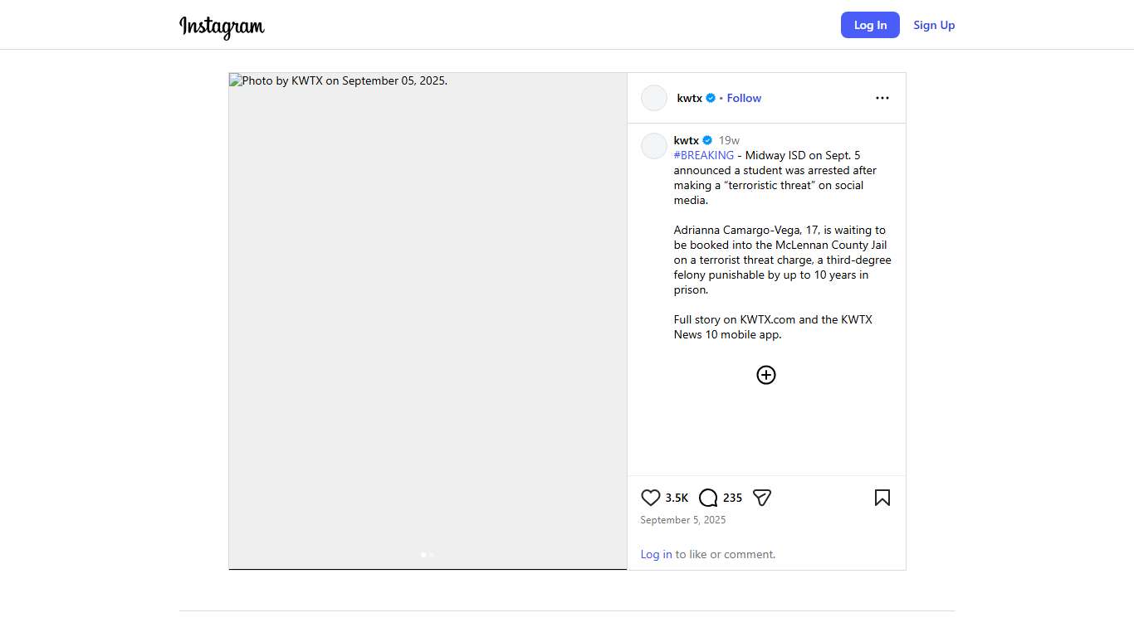
Task: Open the #BREAKING hashtag
Action: 704,155
